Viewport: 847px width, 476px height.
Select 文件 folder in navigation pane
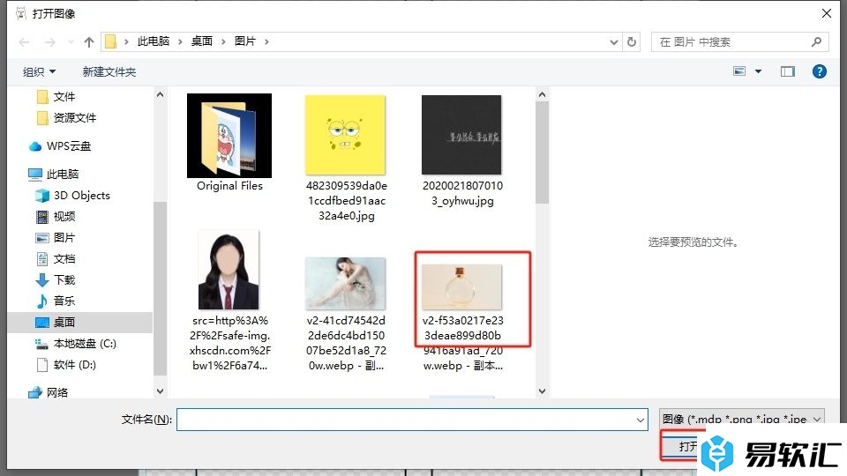pos(56,97)
